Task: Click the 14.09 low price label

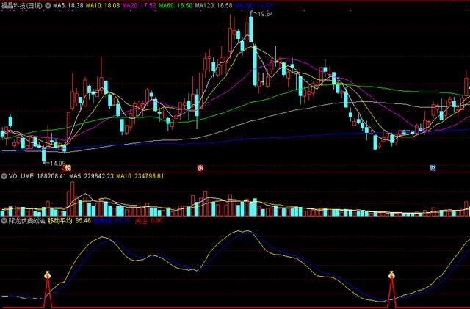Action: [57, 163]
